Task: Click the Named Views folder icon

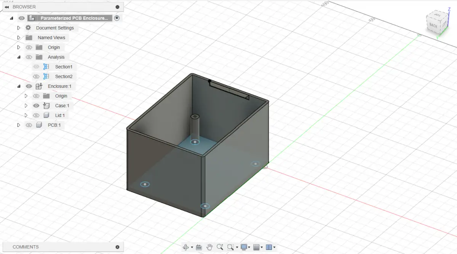Action: (x=29, y=38)
